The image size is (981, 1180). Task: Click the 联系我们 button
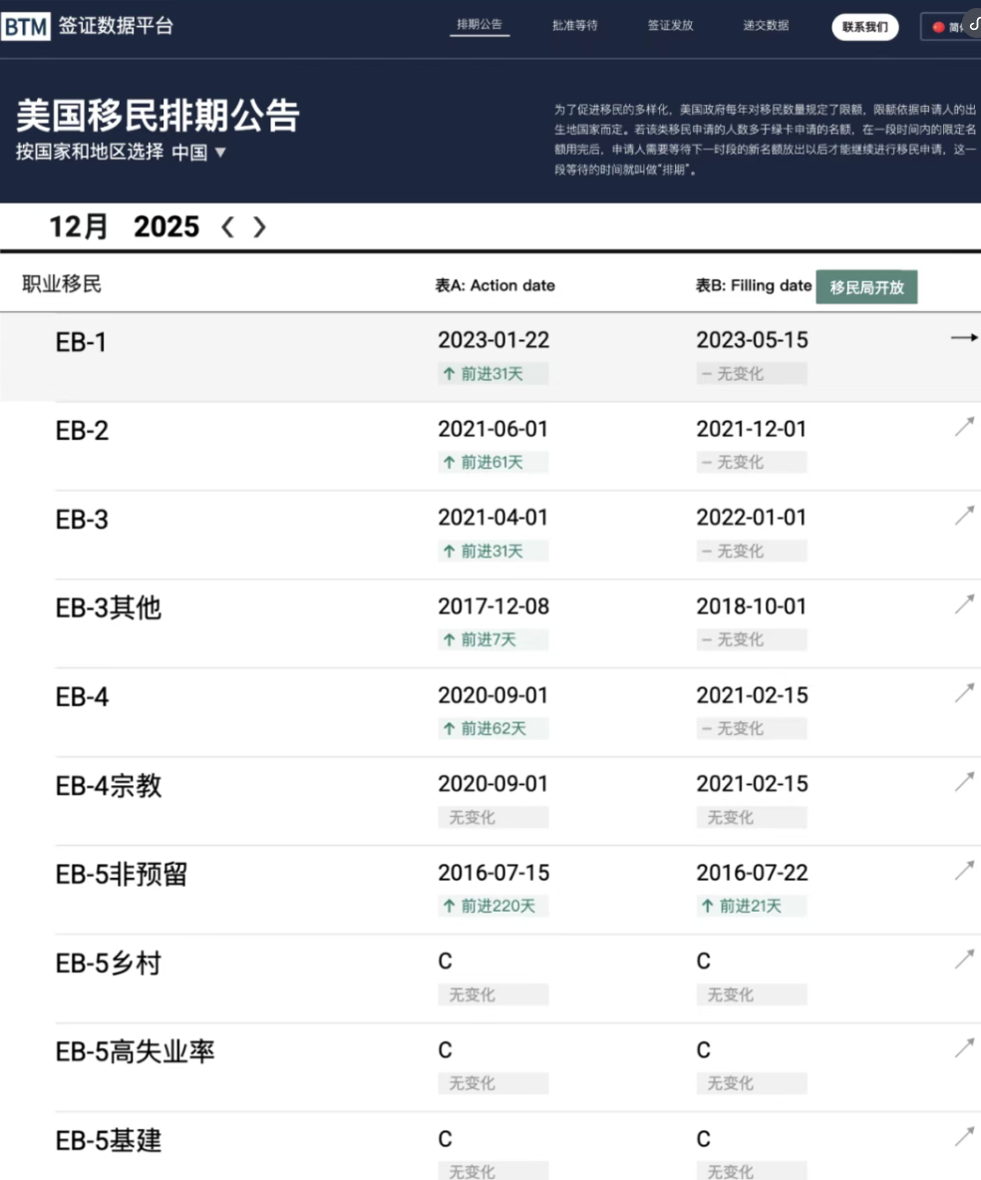point(864,27)
